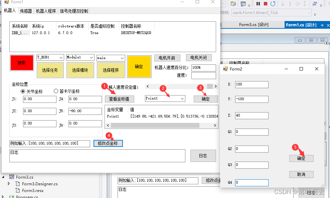This screenshot has width=330, height=198.
Task: Open the Point1 coordinate dropdown
Action: click(182, 98)
